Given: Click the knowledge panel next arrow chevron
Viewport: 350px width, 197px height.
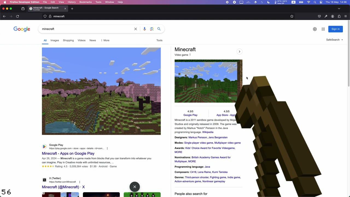Looking at the screenshot, I should pyautogui.click(x=240, y=51).
